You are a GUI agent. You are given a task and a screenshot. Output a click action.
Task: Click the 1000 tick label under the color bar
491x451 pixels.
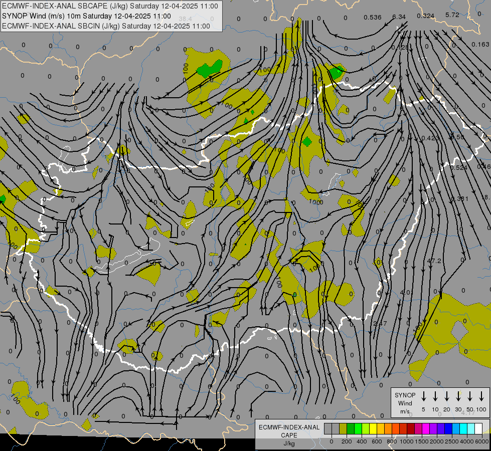[x=407, y=441]
